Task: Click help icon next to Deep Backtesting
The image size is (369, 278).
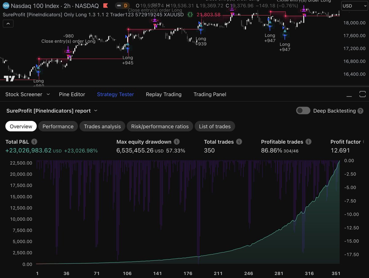Action: pos(360,111)
